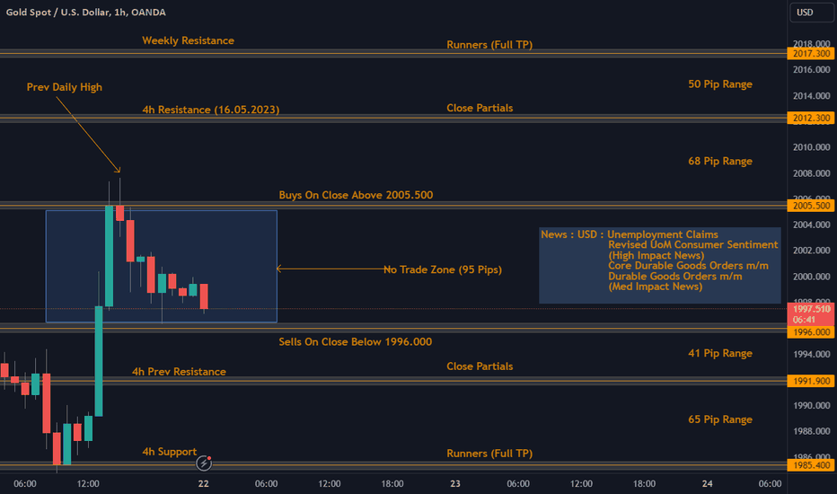Viewport: 837px width, 494px height.
Task: Click the 22 date marker on time axis
Action: (203, 483)
